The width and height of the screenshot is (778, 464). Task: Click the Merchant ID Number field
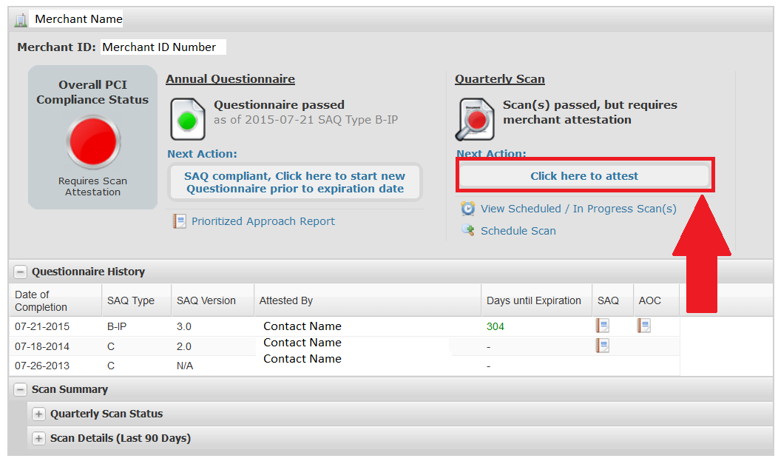[x=163, y=47]
